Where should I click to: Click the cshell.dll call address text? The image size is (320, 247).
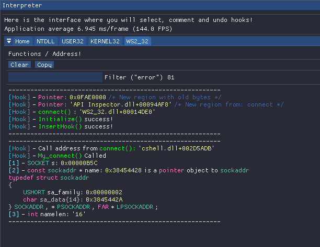click(176, 148)
